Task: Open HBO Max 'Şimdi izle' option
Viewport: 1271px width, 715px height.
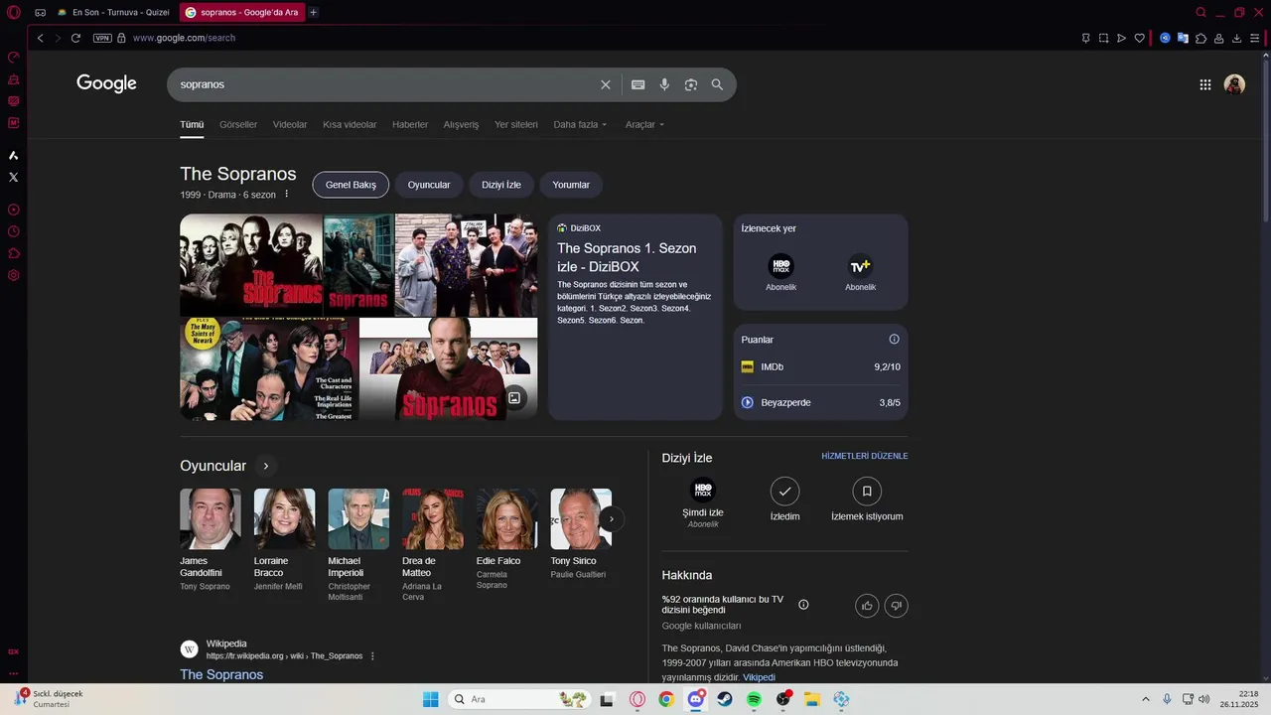Action: [x=703, y=502]
